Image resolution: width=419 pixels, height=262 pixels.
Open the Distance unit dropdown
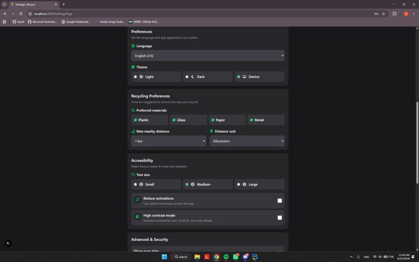coord(247,141)
